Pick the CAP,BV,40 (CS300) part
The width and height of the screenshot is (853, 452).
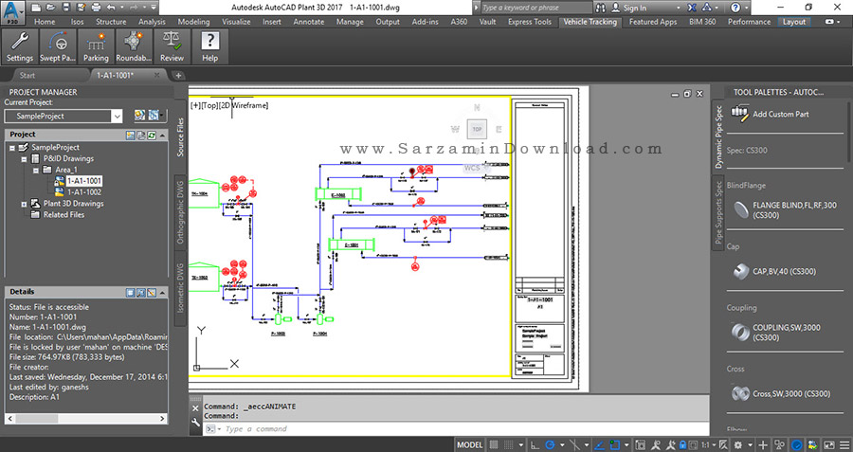pyautogui.click(x=775, y=271)
